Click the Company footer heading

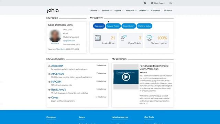point(51,117)
